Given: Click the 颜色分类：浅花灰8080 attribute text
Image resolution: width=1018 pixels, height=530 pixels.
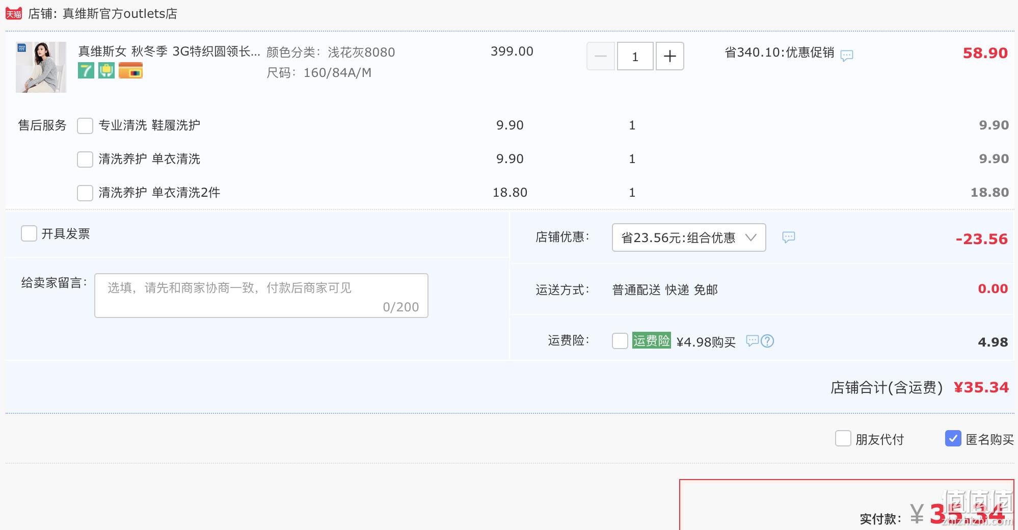Looking at the screenshot, I should tap(331, 52).
